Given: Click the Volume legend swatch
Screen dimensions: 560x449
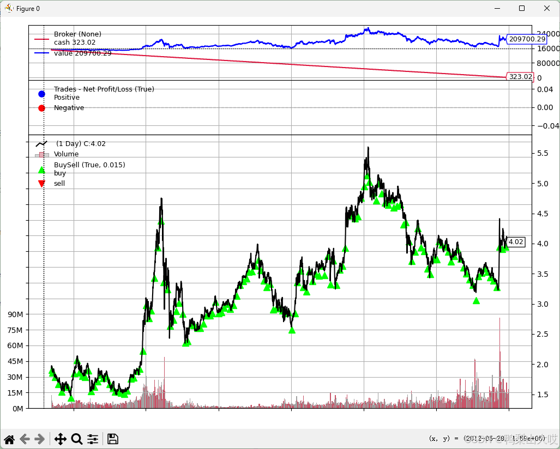Looking at the screenshot, I should coord(42,155).
